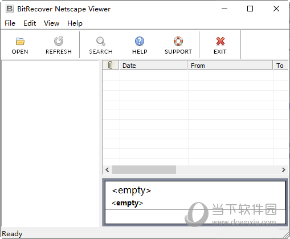Click the horizontal scrollbar thumb in the message list
This screenshot has height=239, width=290.
point(144,169)
